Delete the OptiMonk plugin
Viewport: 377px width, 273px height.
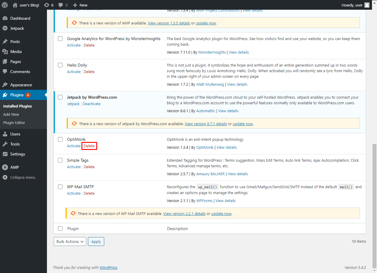tap(89, 146)
